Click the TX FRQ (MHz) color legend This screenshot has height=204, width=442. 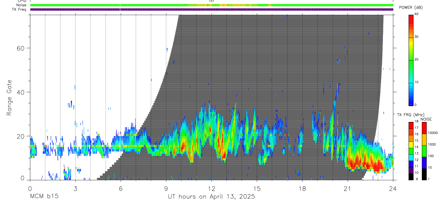coord(411,151)
